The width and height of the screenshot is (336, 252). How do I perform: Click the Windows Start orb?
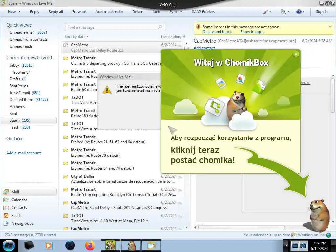pos(9,245)
